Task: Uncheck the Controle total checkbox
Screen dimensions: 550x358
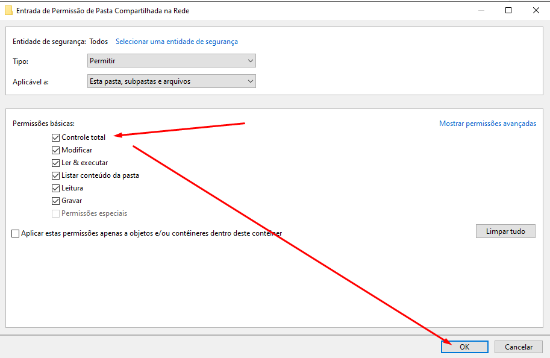Action: 55,137
